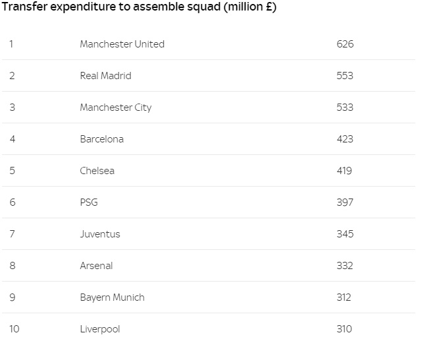Select the 397 expenditure figure
Screen dimensions: 435x339
(x=344, y=202)
